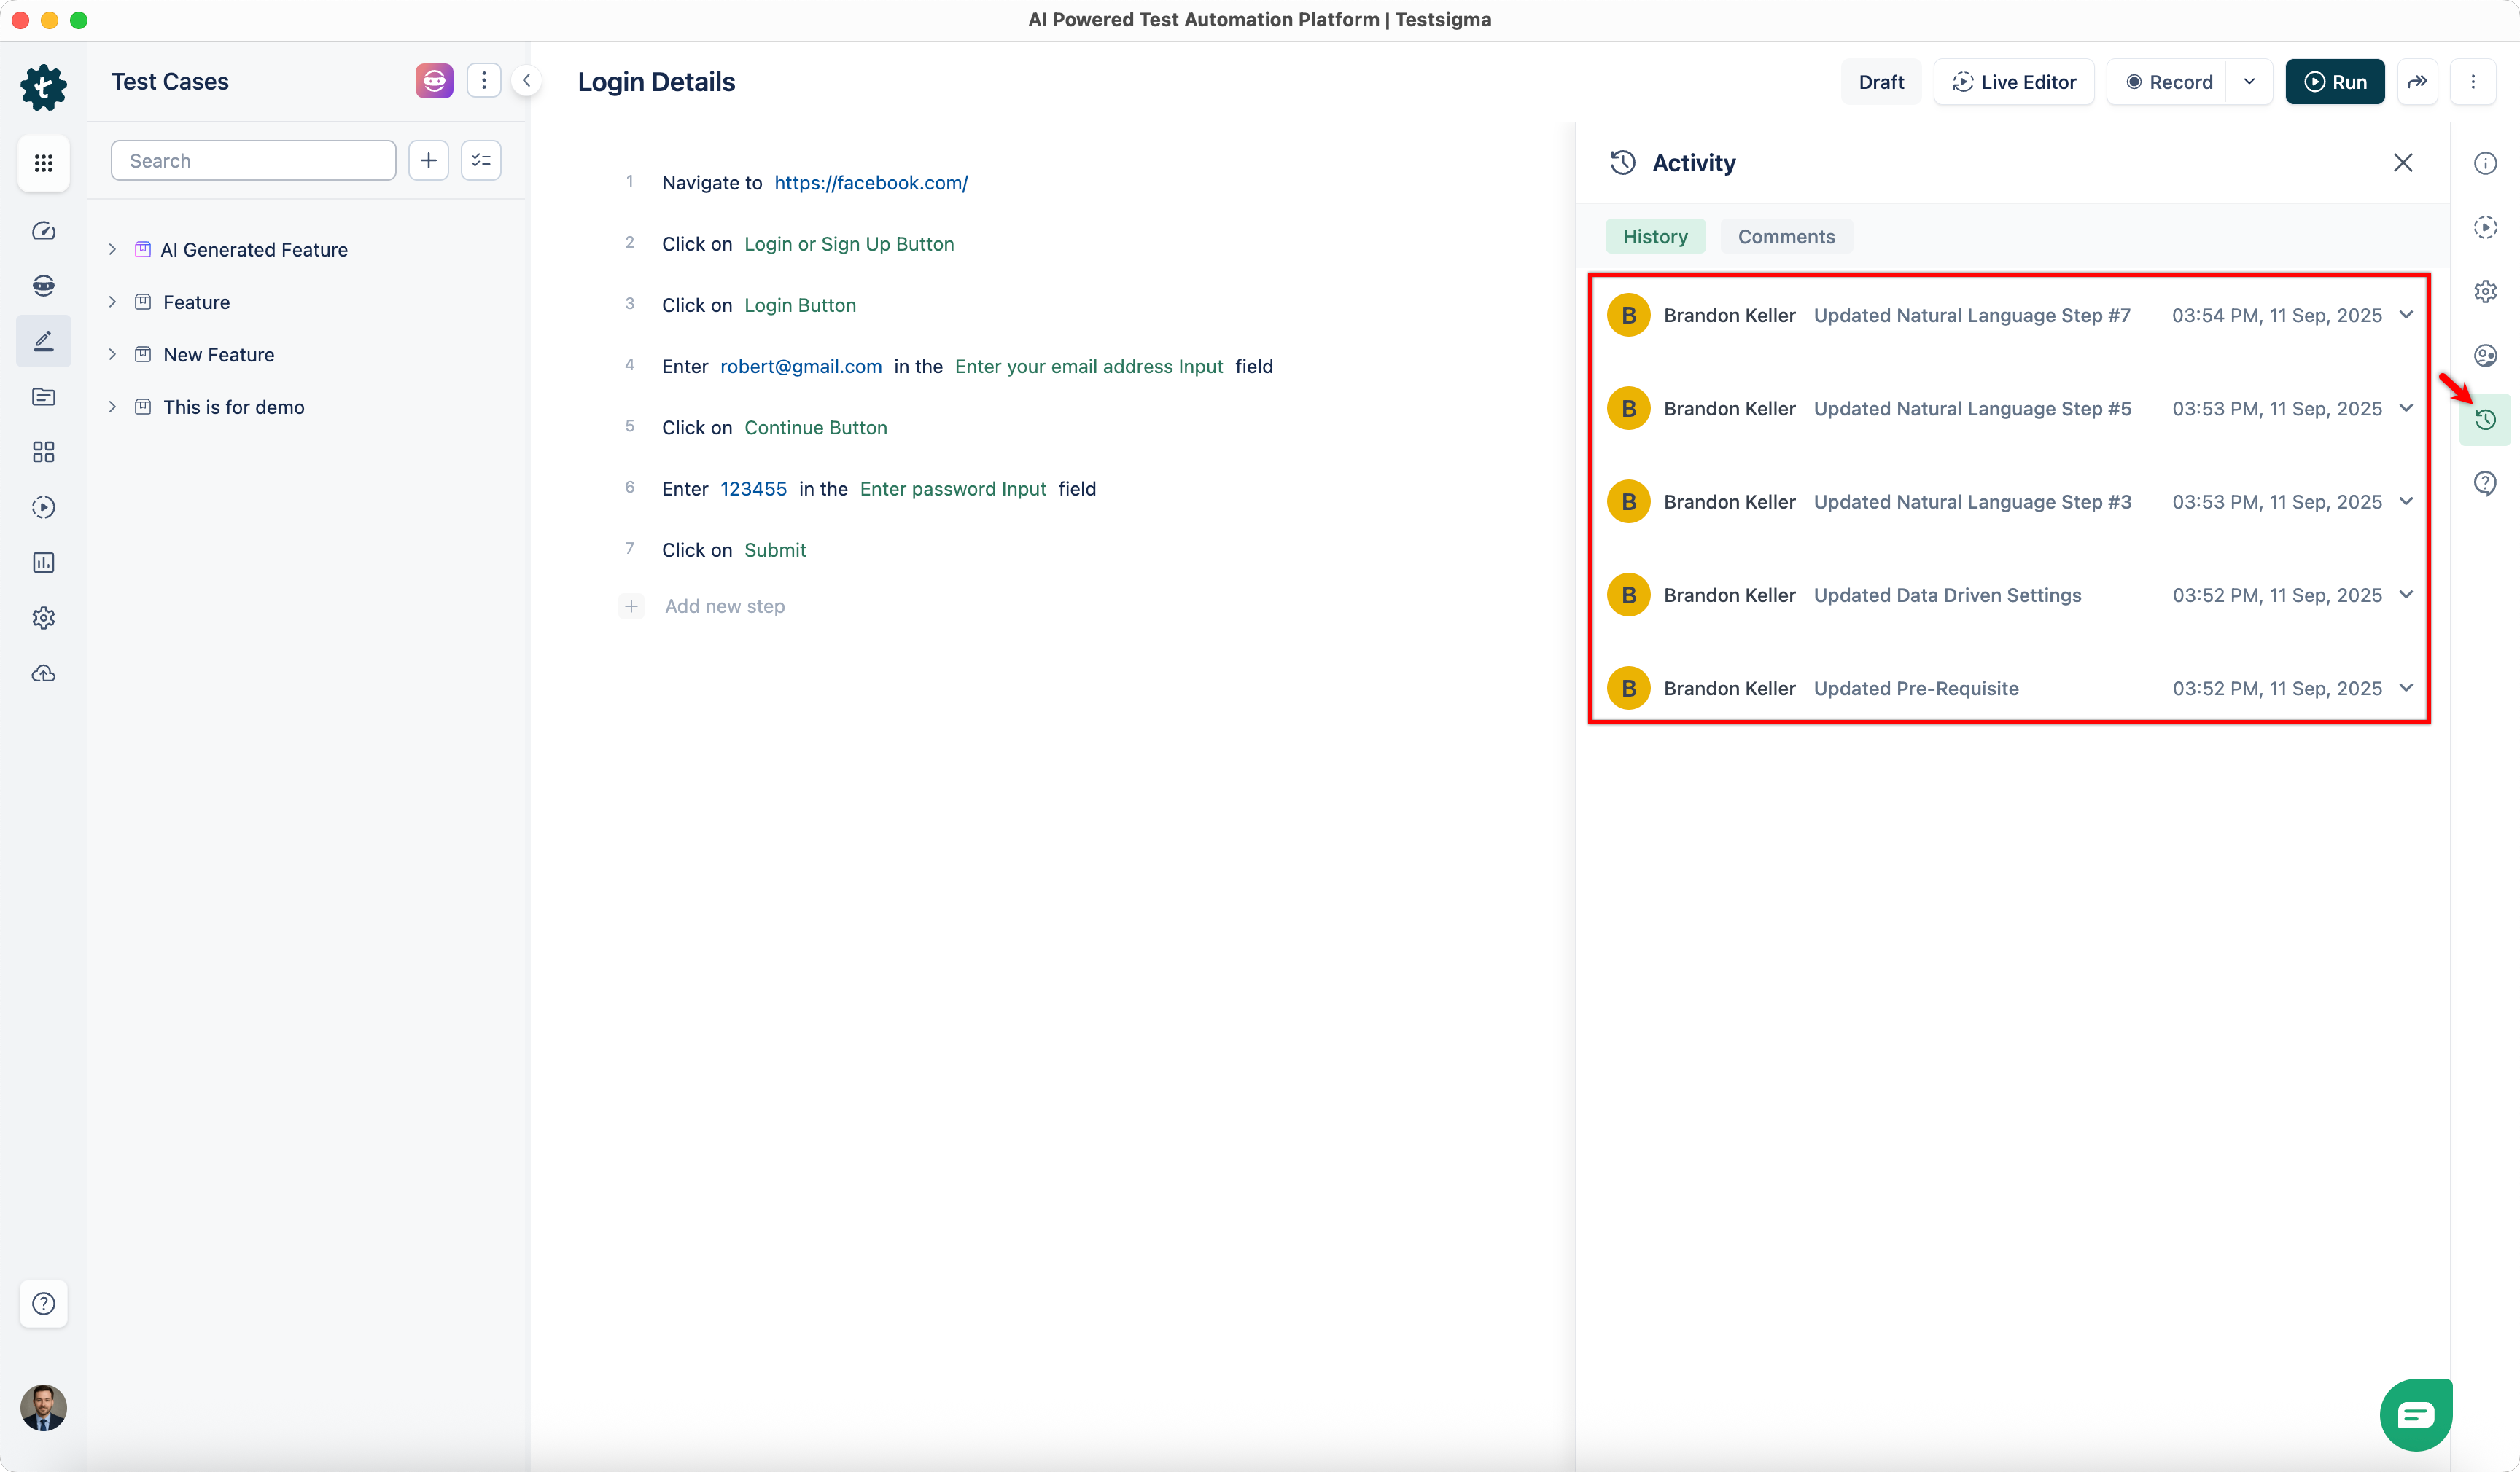Open the Record dropdown arrow
2520x1472 pixels.
[2249, 82]
